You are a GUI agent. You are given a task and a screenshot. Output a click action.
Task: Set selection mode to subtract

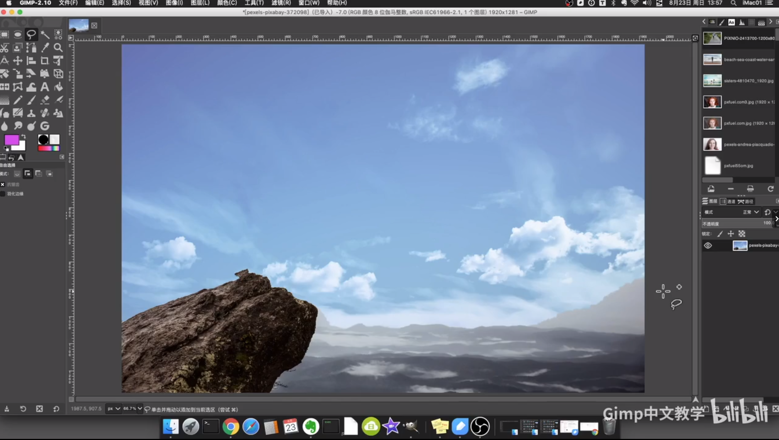(39, 174)
